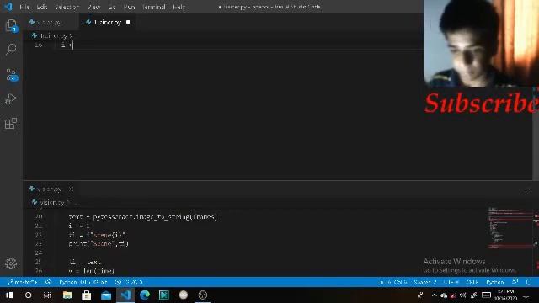Open the Run and Debug view

click(x=11, y=99)
